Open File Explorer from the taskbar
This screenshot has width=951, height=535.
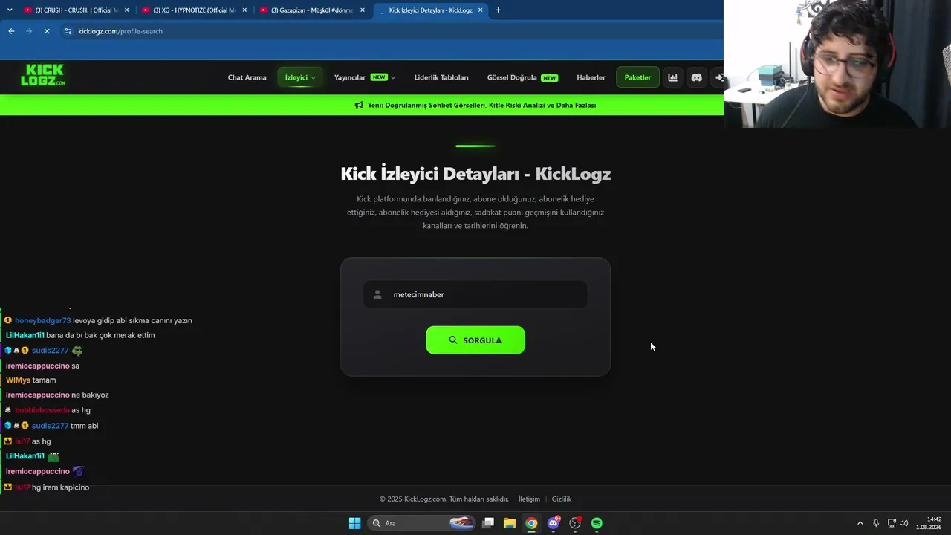[510, 523]
